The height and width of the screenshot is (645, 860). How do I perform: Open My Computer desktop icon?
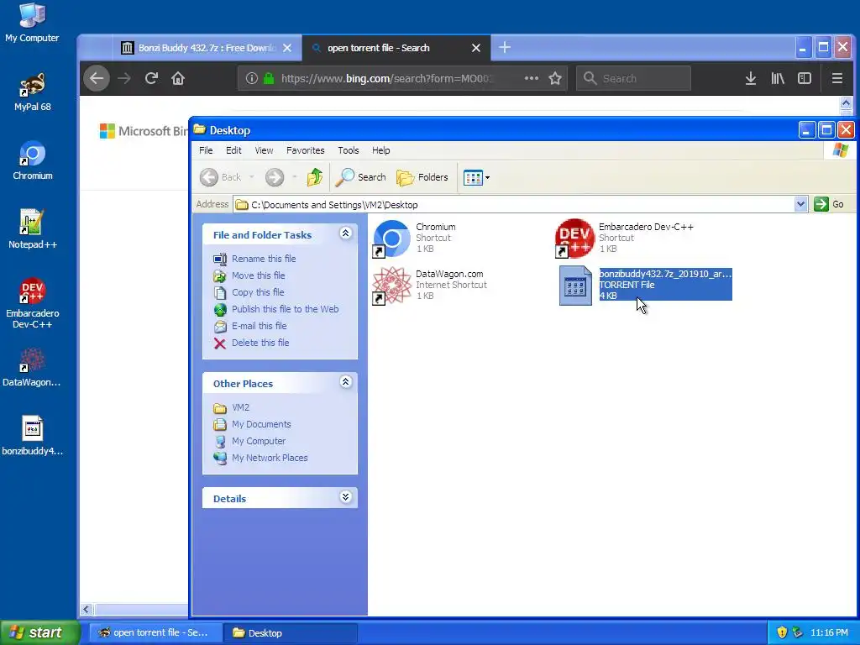point(33,23)
